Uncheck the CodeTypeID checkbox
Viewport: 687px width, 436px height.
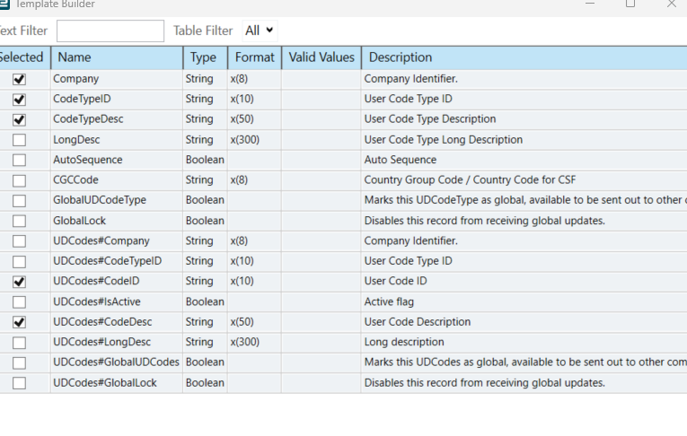click(19, 100)
